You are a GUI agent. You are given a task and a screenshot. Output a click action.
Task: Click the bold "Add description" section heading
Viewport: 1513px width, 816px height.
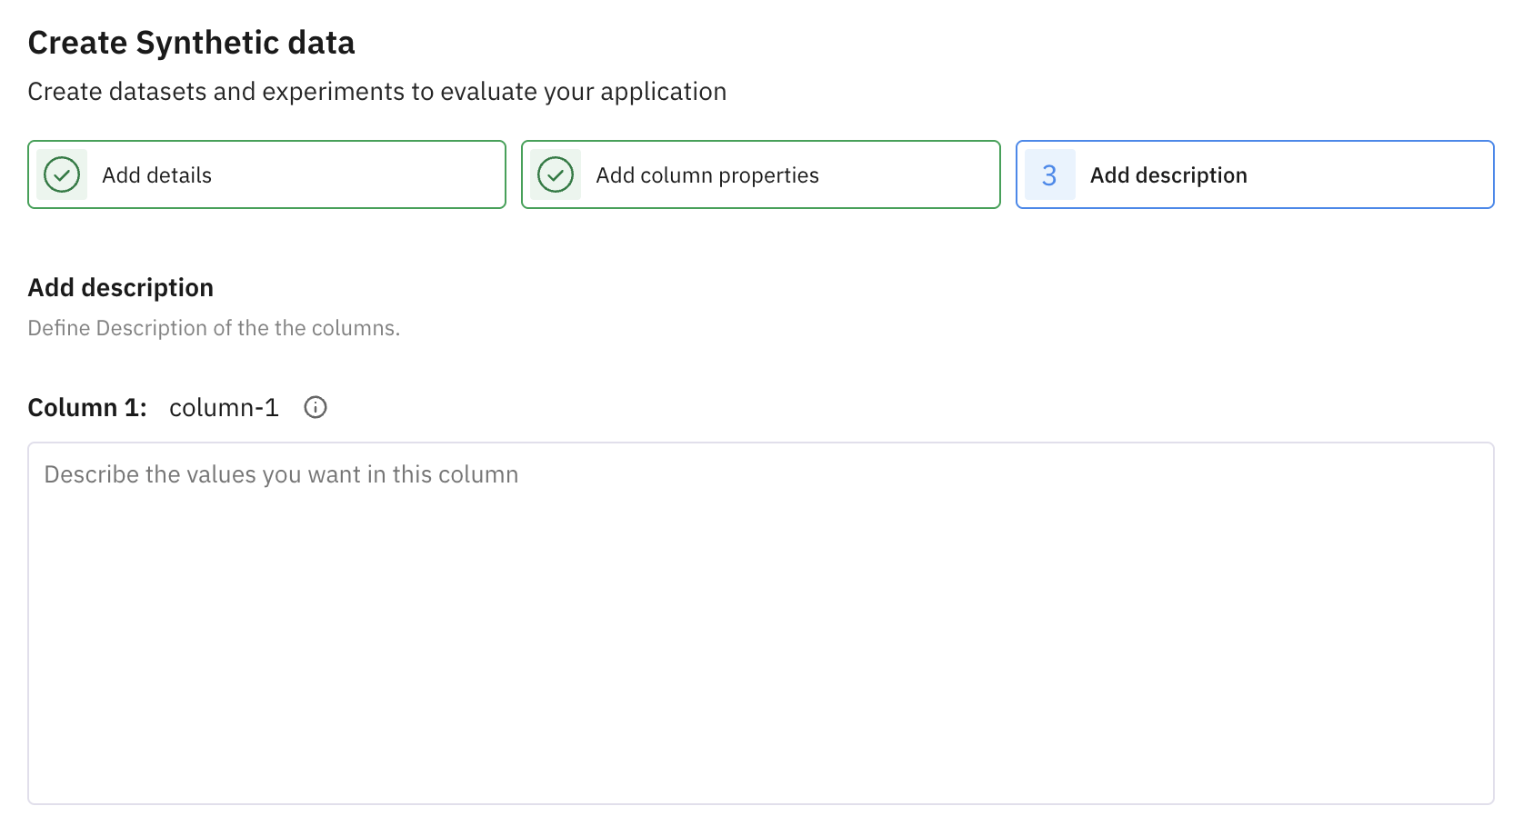121,288
